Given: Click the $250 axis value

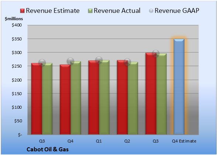Looking at the screenshot, I should pos(17,66).
